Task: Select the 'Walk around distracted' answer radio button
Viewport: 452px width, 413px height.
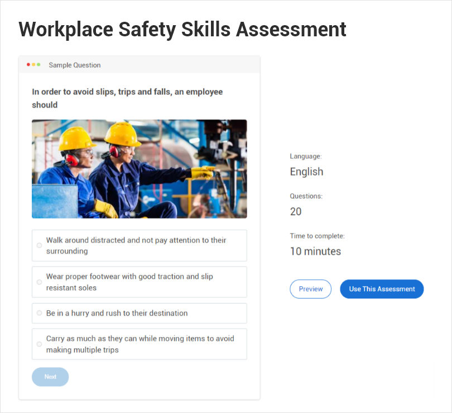Action: [39, 245]
